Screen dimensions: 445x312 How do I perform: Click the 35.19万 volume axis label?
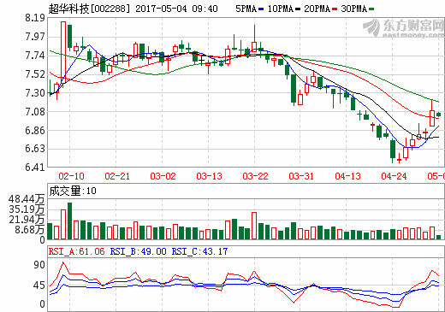tap(27, 209)
